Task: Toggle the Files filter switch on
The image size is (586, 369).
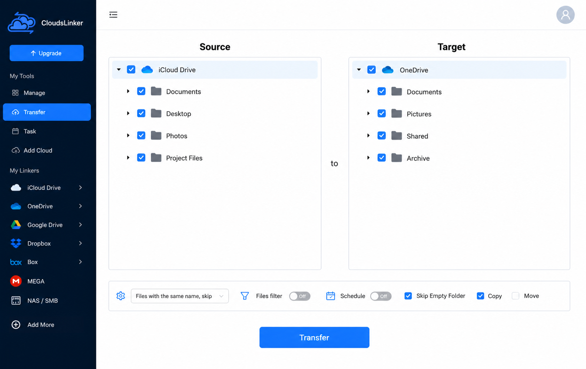Action: pos(299,296)
